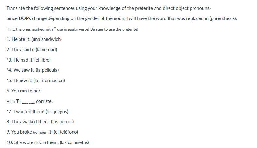The width and height of the screenshot is (257, 148).
Task: Click the 'Hint: the ones marked with' line
Action: point(72,29)
